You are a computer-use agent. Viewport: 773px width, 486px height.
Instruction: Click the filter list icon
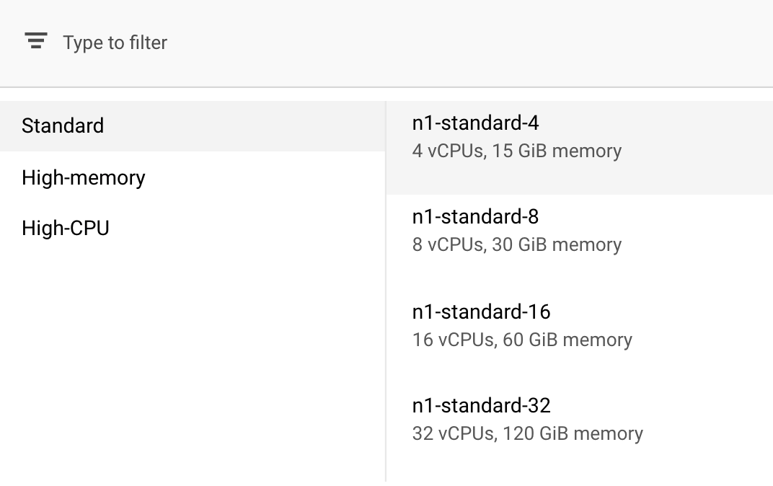[35, 41]
